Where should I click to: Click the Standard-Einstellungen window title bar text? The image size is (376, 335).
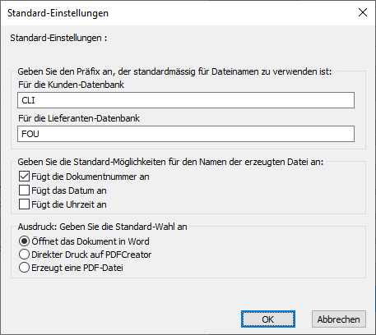(58, 13)
